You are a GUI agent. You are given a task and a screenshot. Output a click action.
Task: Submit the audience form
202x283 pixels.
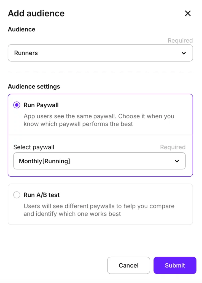tap(175, 265)
